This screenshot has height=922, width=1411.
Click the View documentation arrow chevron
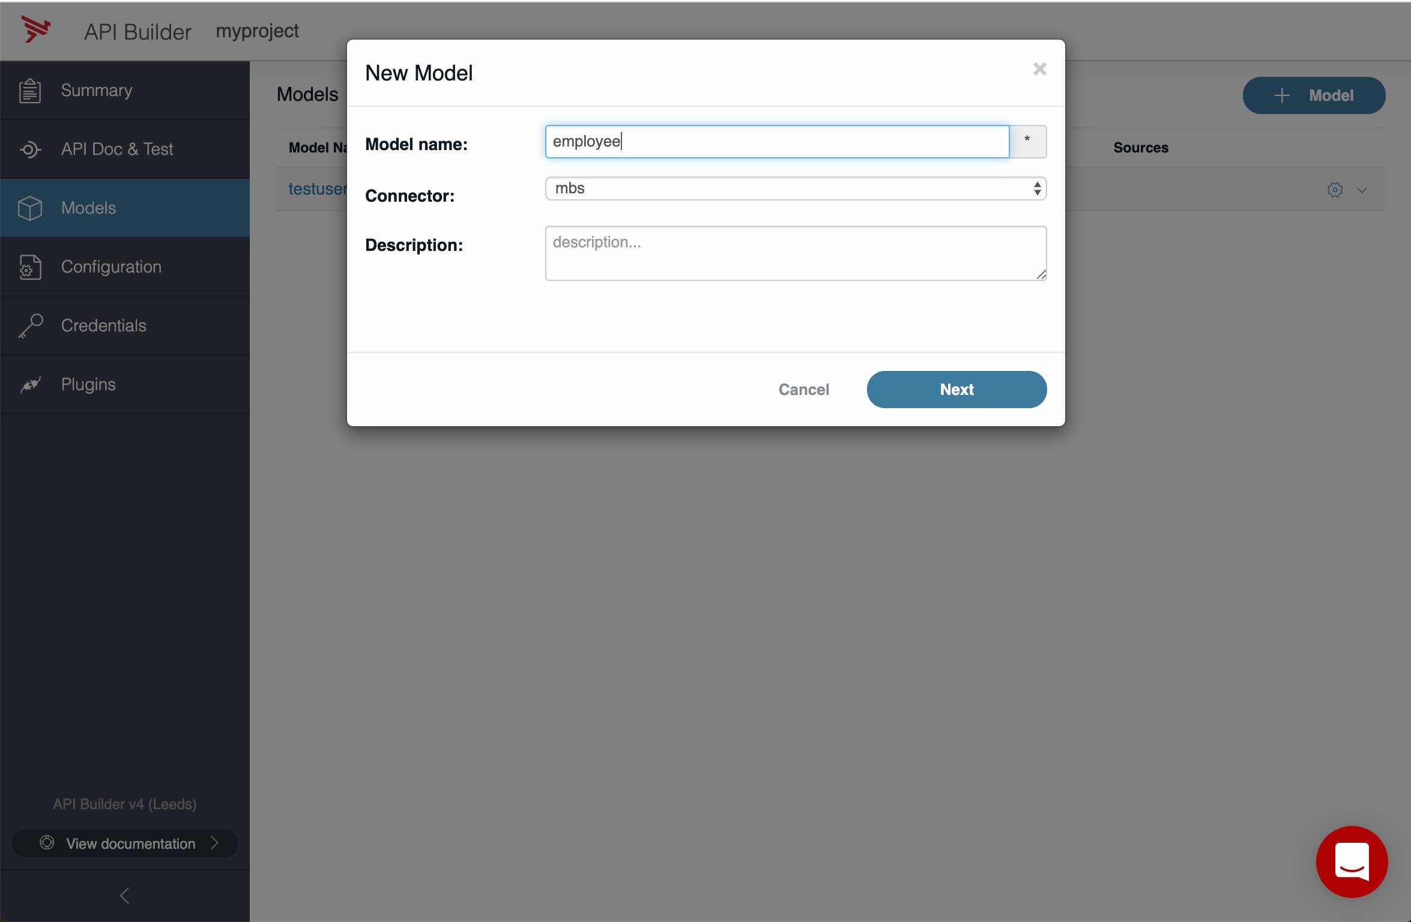(215, 843)
